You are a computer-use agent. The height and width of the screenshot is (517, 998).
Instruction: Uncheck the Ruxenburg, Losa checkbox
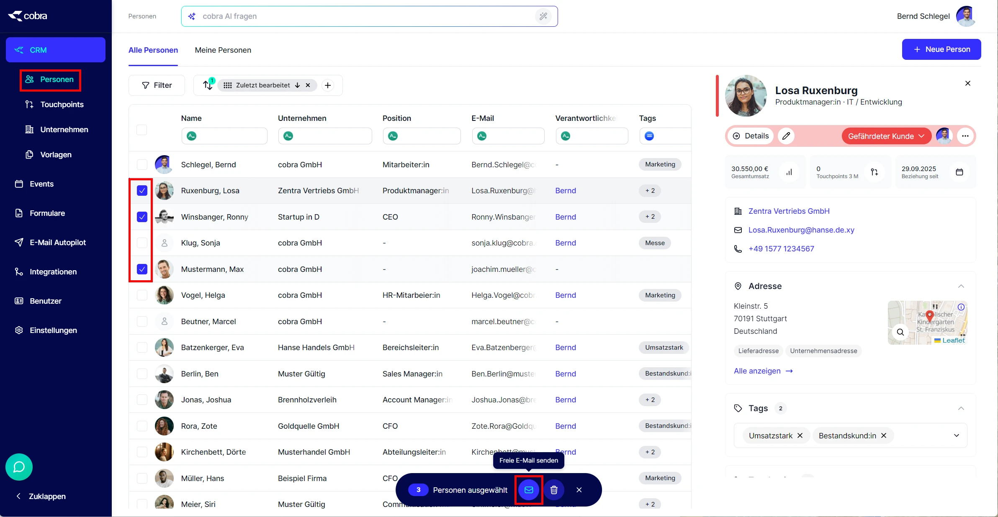pyautogui.click(x=142, y=191)
